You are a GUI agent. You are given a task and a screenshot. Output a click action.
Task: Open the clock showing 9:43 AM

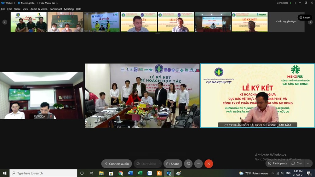(x=298, y=173)
